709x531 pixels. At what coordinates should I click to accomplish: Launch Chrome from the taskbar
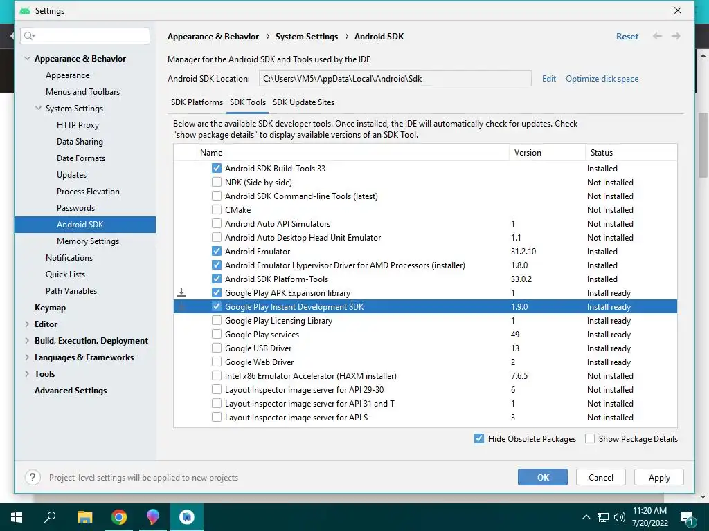click(x=119, y=517)
